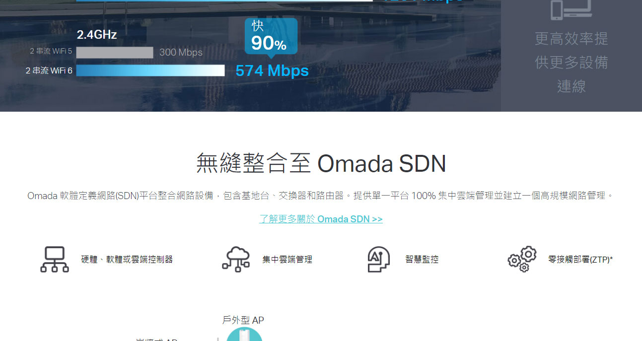Click the zero-touch provisioning gears icon
The width and height of the screenshot is (642, 341).
tap(522, 259)
